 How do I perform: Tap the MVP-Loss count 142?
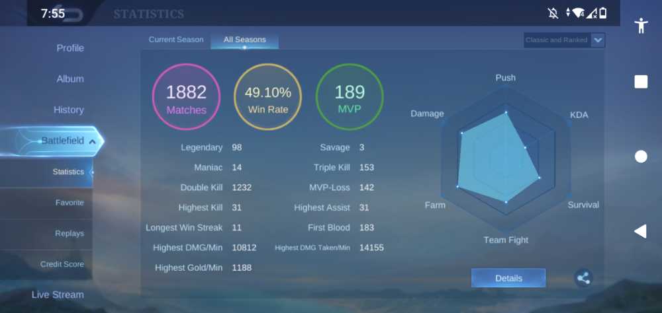[x=367, y=188]
